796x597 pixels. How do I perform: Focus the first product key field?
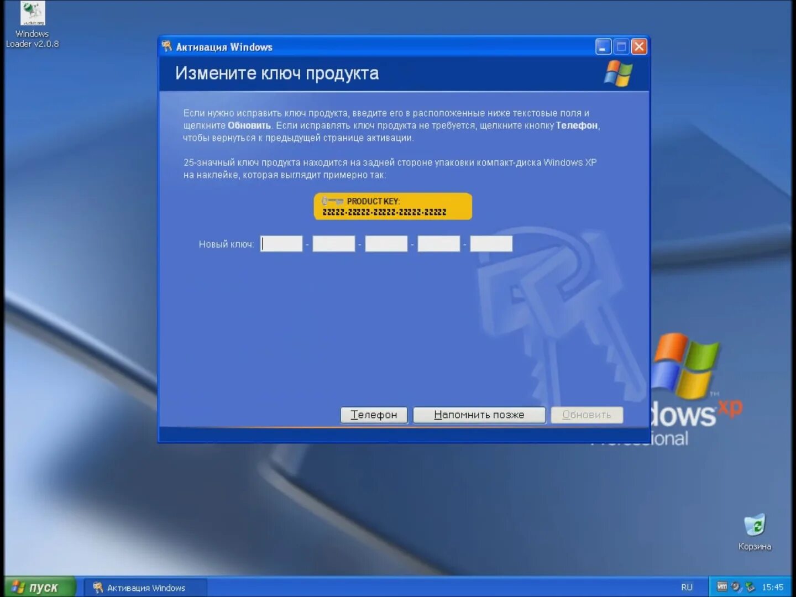click(x=281, y=244)
